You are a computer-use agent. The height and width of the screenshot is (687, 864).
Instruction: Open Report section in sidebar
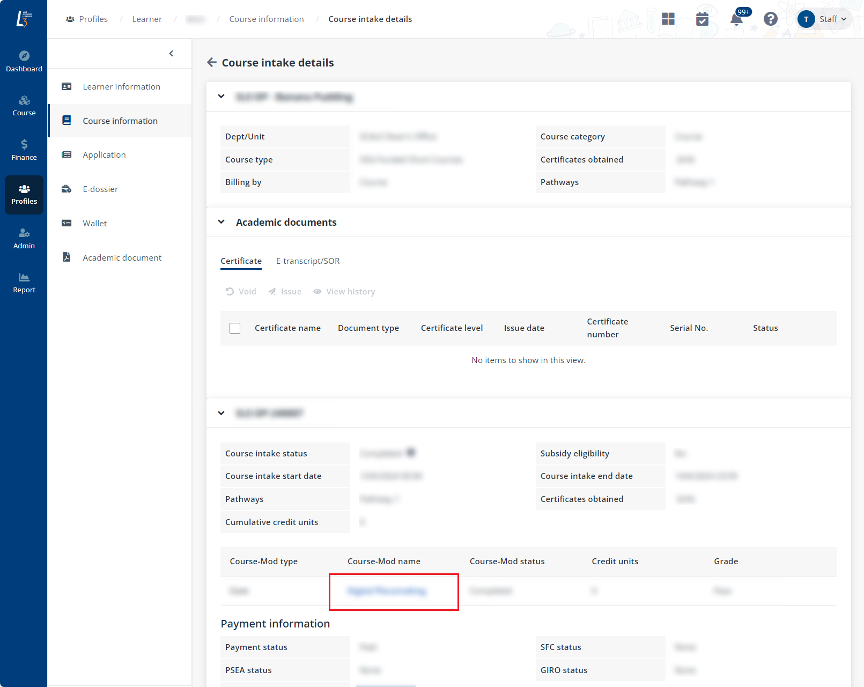(24, 283)
